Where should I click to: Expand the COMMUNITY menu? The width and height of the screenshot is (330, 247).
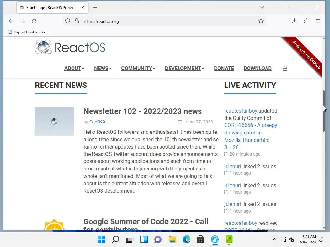[x=138, y=68]
